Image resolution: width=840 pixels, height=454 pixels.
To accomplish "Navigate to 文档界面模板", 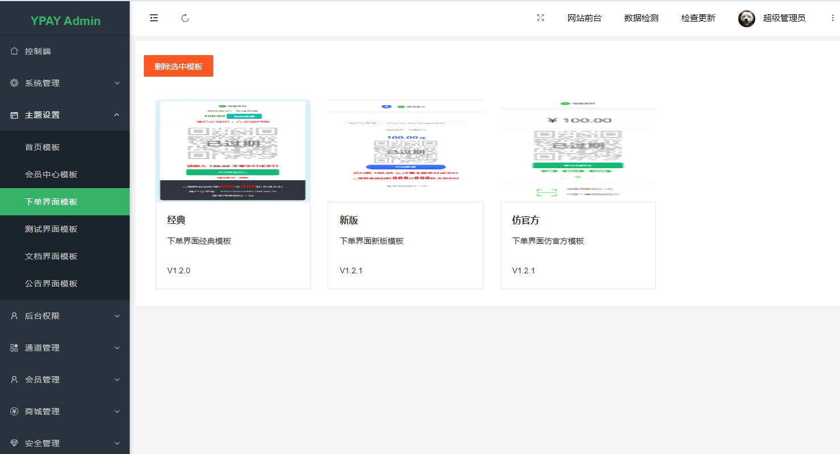I will pos(65,256).
